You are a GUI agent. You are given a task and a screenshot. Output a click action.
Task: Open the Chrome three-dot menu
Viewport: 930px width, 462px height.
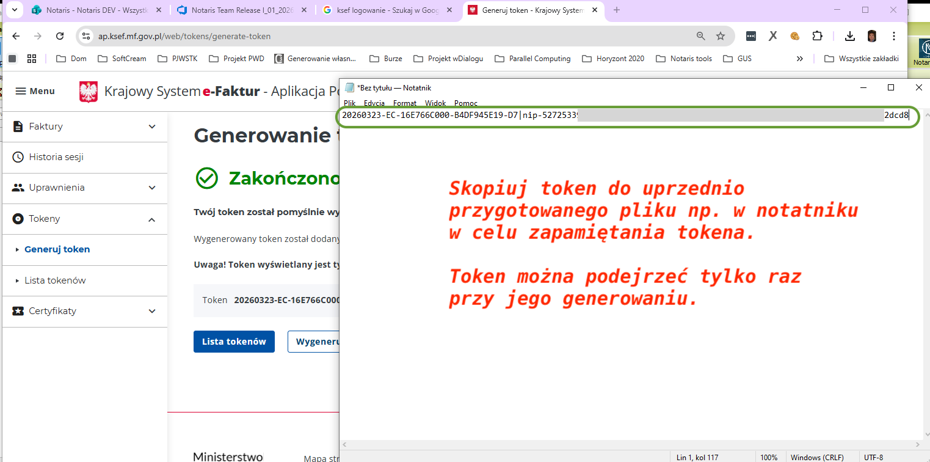[894, 36]
